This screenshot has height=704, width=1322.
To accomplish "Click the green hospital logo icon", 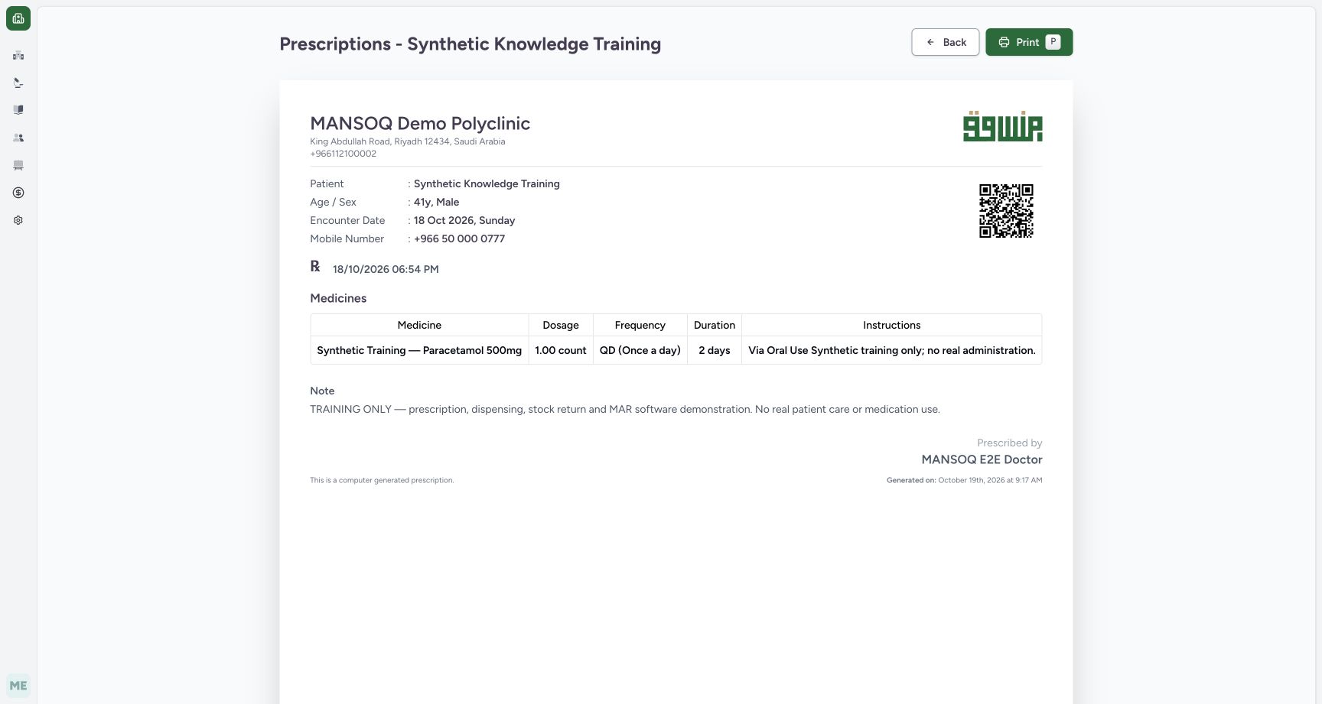I will point(18,18).
